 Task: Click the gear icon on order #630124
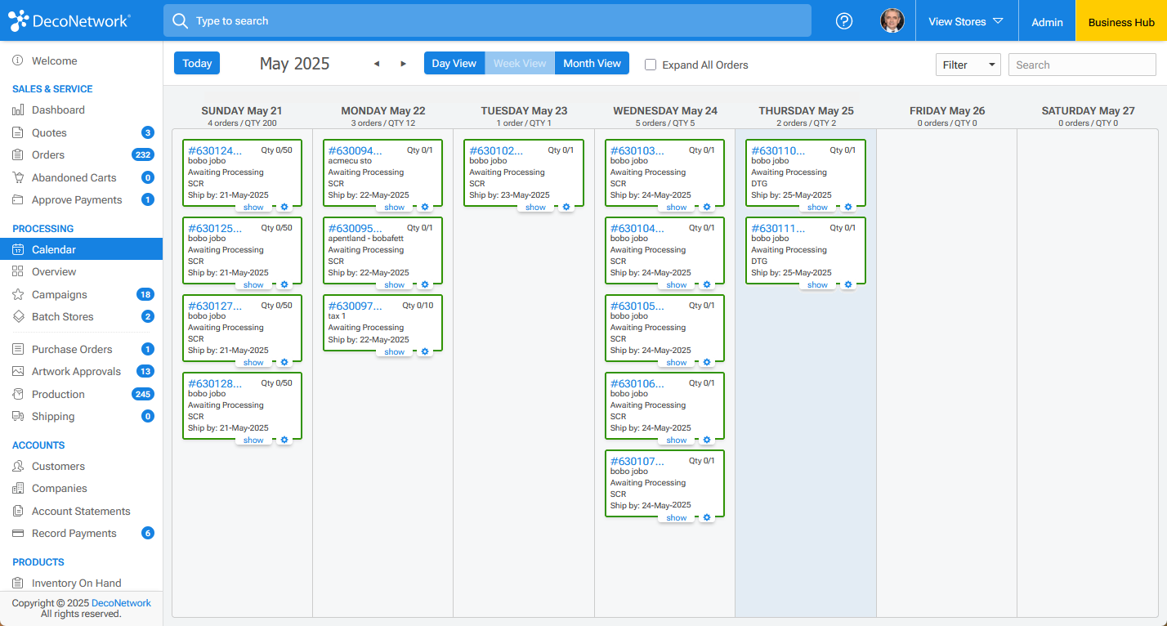284,208
